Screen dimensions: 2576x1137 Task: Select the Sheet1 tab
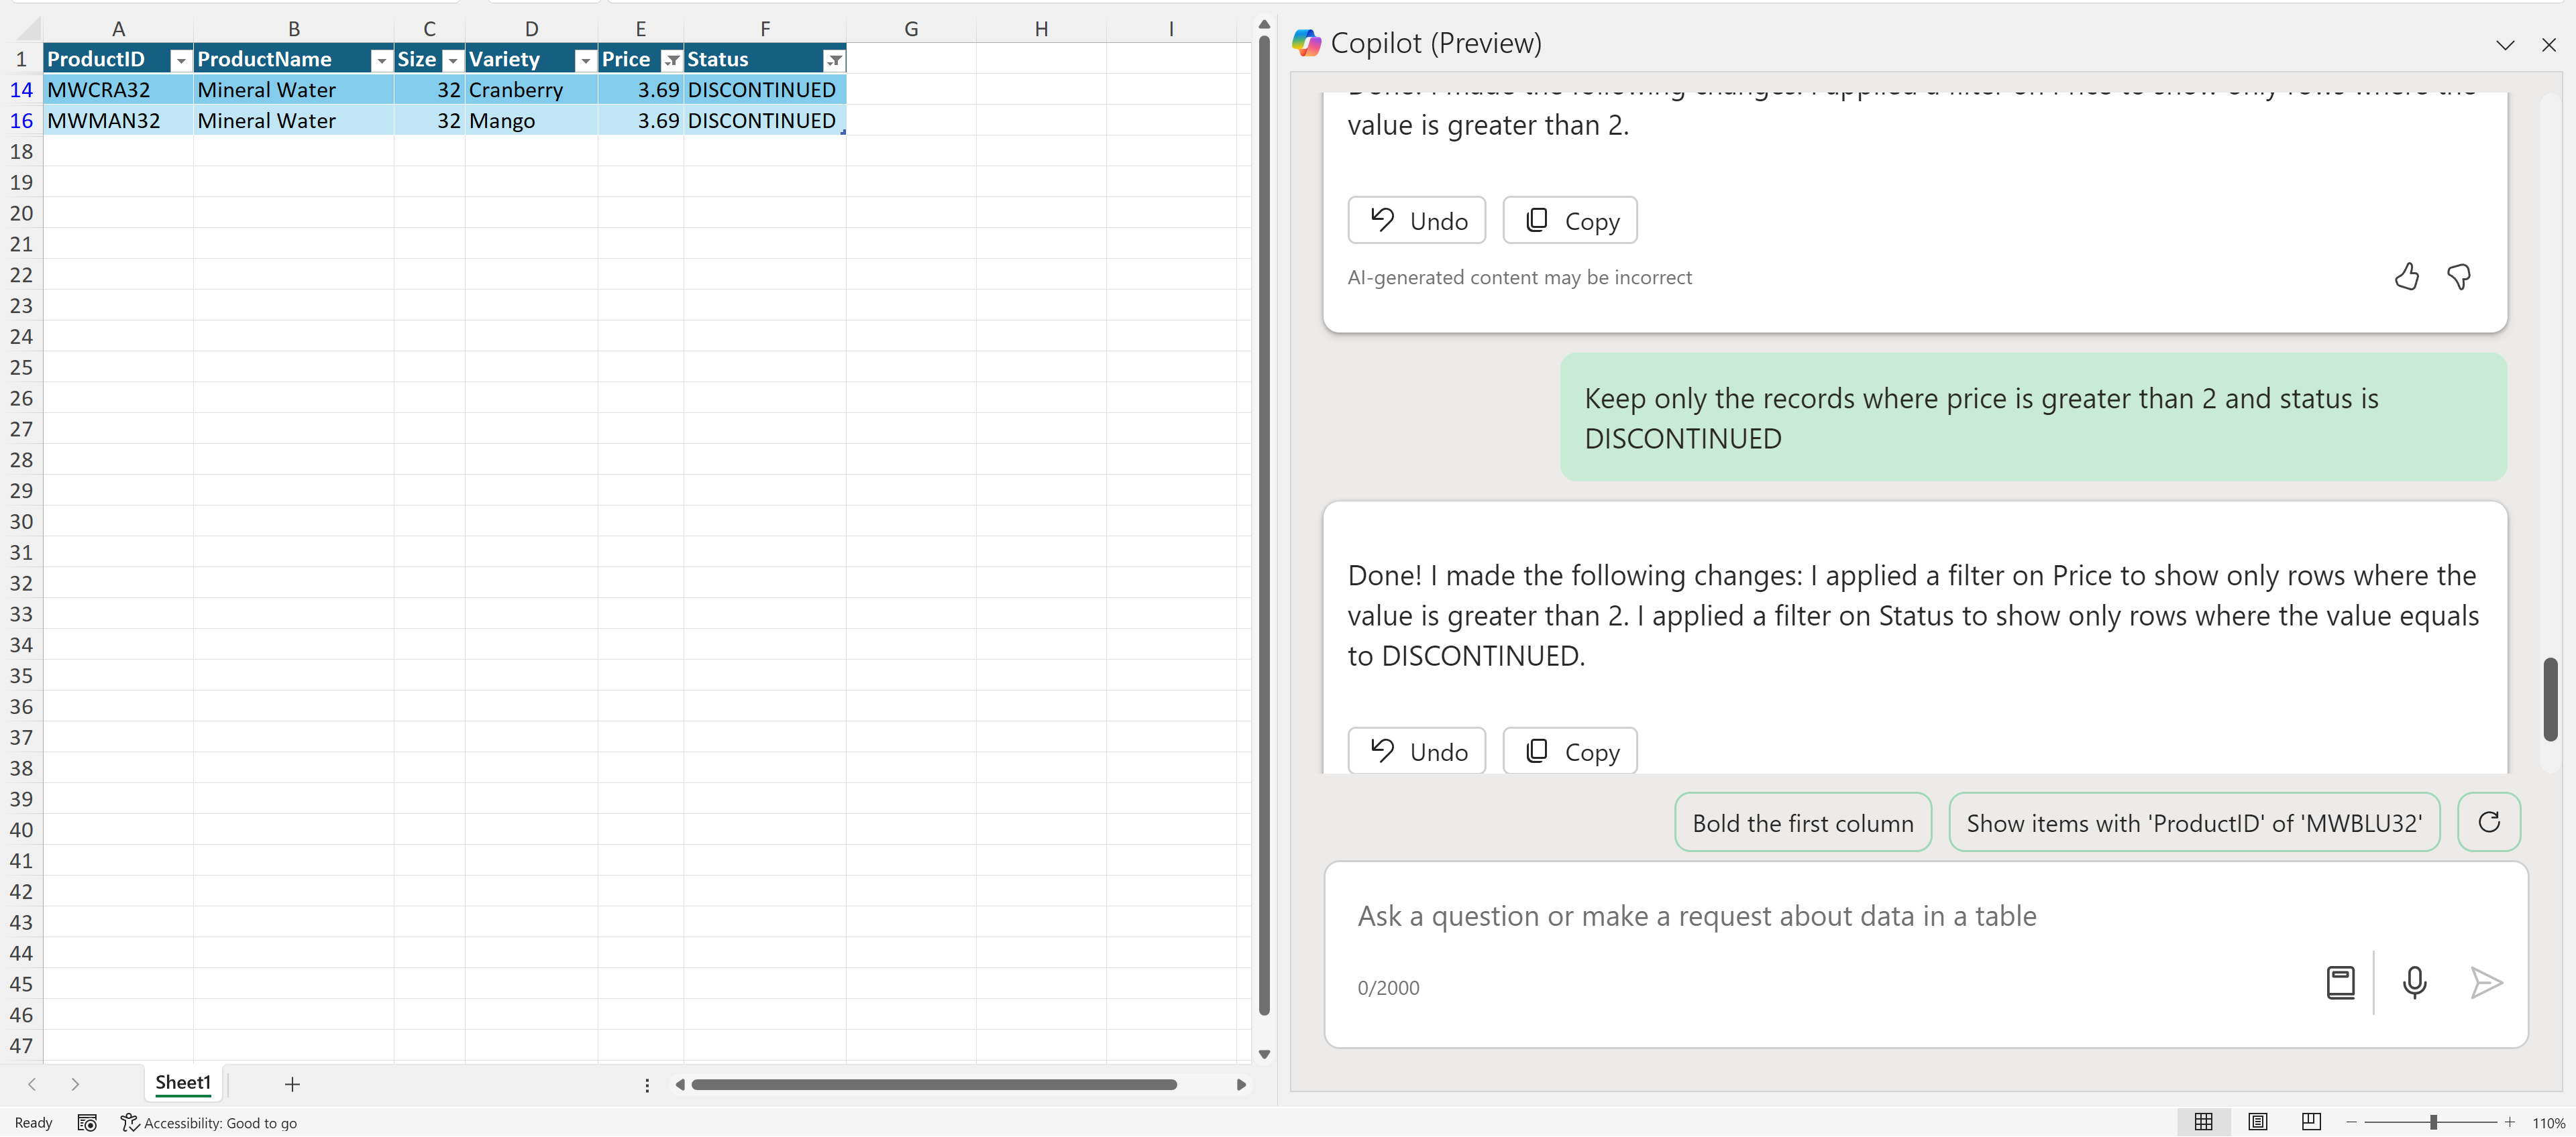point(183,1083)
